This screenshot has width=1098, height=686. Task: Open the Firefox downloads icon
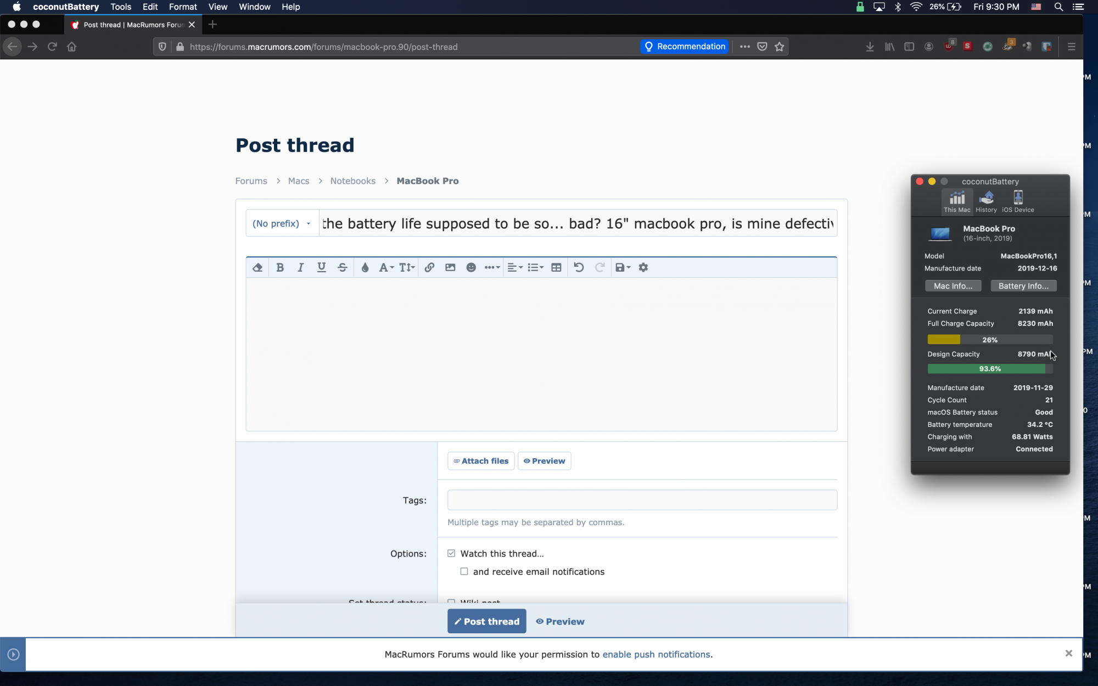(870, 47)
